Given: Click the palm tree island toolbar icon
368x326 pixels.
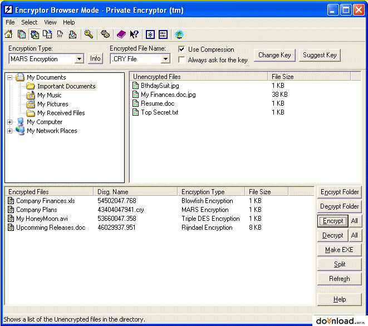Looking at the screenshot, I should 179,34.
